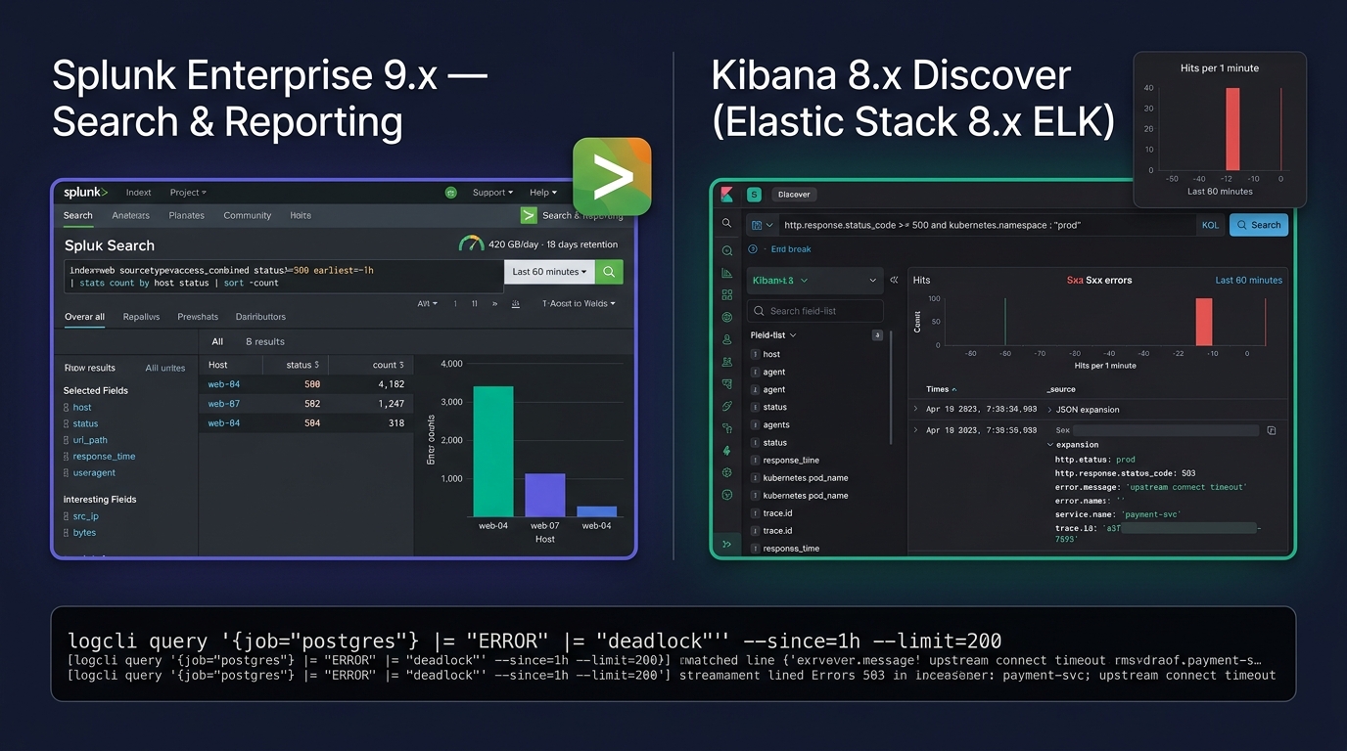Click the globe icon in Kibana sidebar
Viewport: 1347px width, 751px height.
(x=726, y=317)
